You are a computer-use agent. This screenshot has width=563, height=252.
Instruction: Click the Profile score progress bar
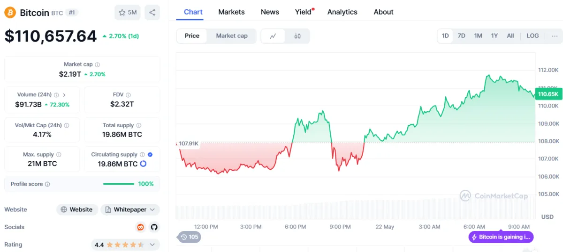[x=118, y=184]
